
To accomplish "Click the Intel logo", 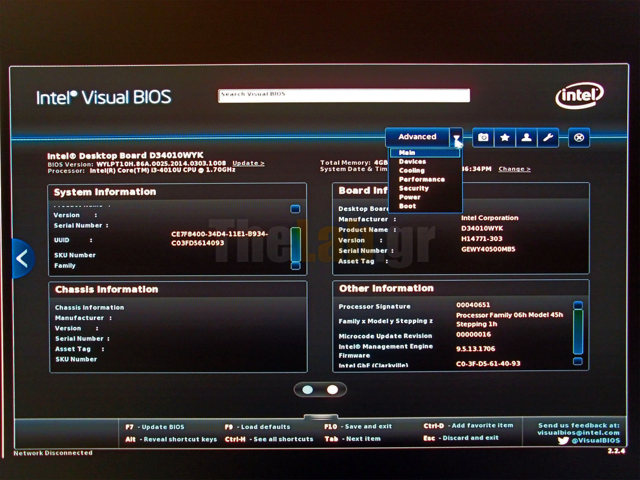I will [x=579, y=96].
